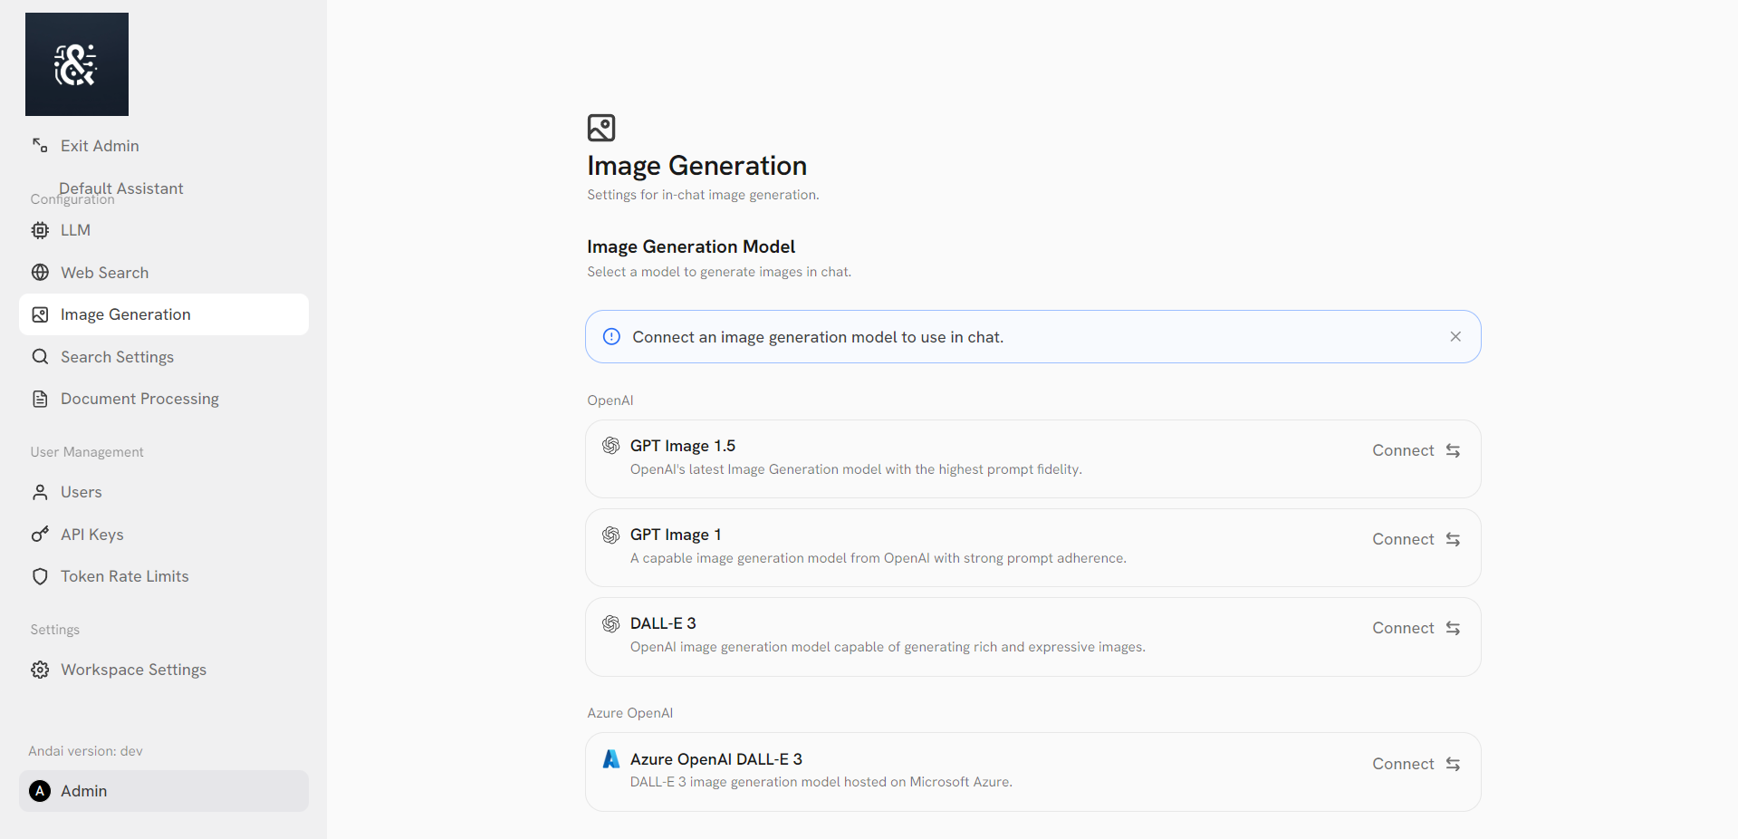Click 'Settings for in-chat image generation.' subtitle
Image resolution: width=1738 pixels, height=839 pixels.
(703, 195)
